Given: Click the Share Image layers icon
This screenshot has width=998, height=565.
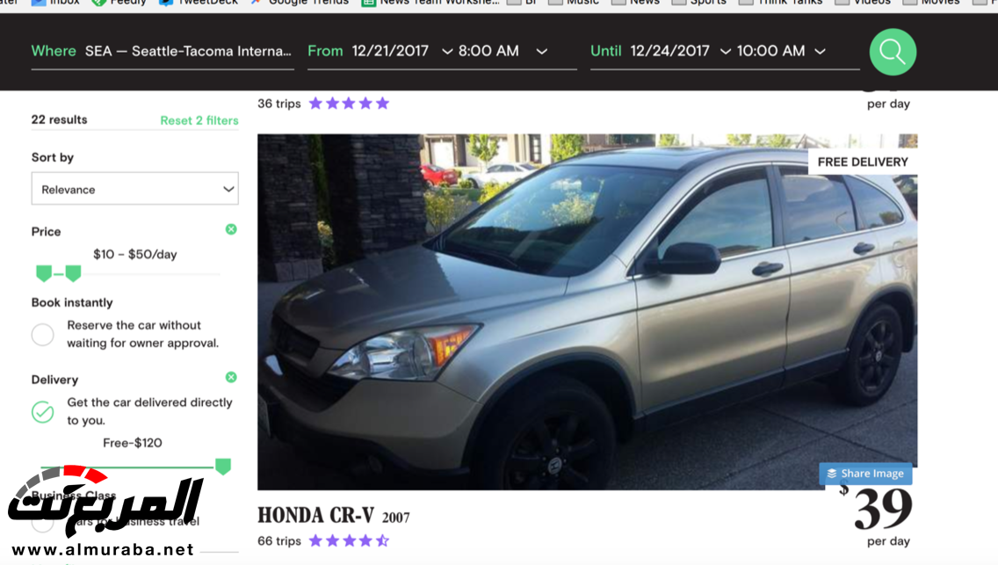Looking at the screenshot, I should click(831, 474).
